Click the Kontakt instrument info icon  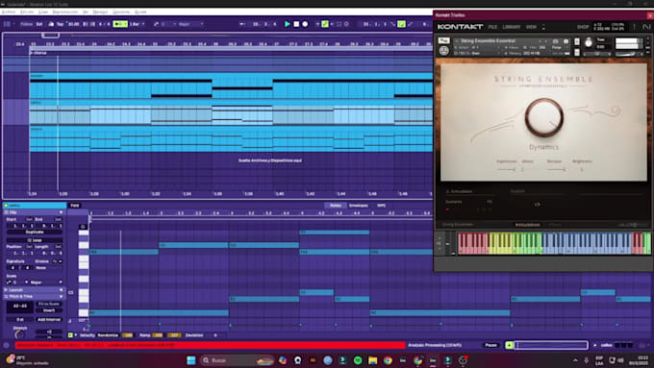point(566,41)
